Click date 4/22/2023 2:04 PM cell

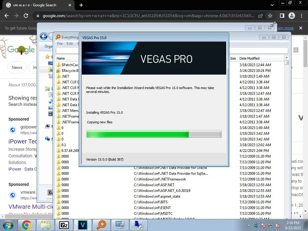pos(254,150)
